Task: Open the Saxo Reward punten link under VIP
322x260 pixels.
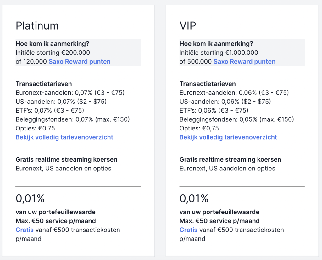Action: (244, 62)
